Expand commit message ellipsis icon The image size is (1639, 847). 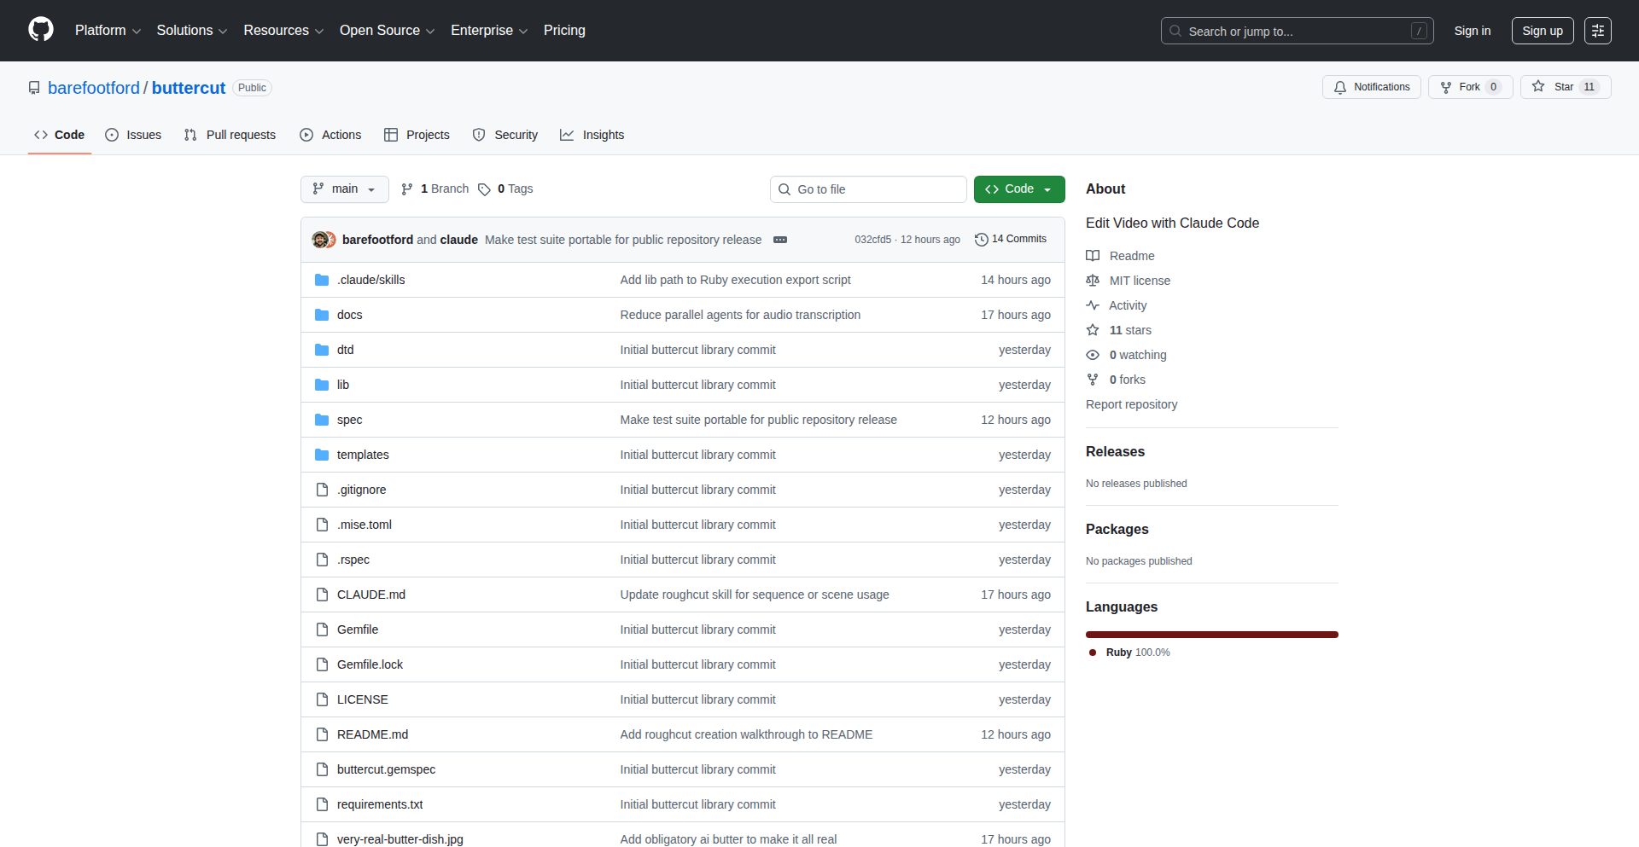[779, 240]
